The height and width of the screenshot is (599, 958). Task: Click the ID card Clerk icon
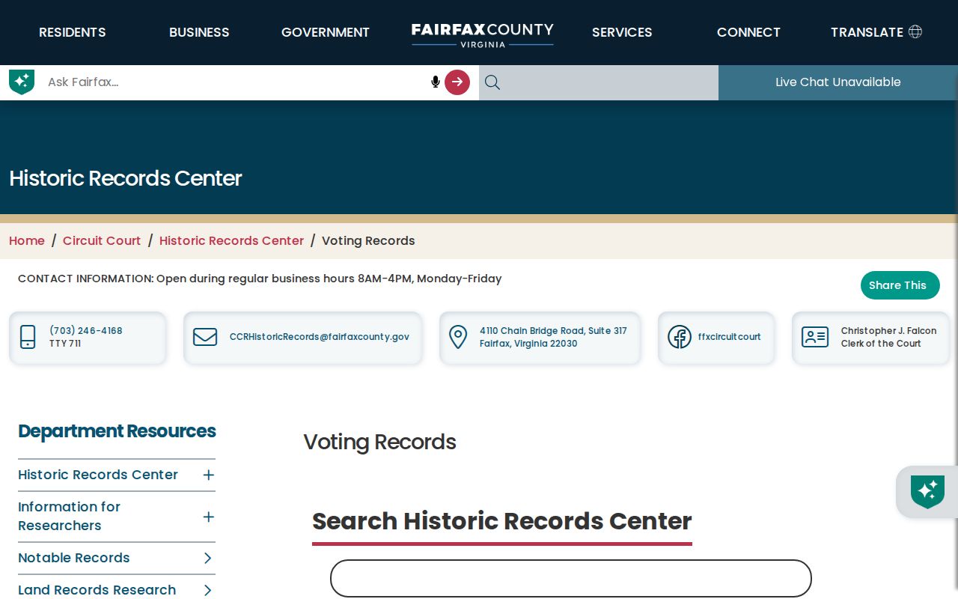click(815, 337)
